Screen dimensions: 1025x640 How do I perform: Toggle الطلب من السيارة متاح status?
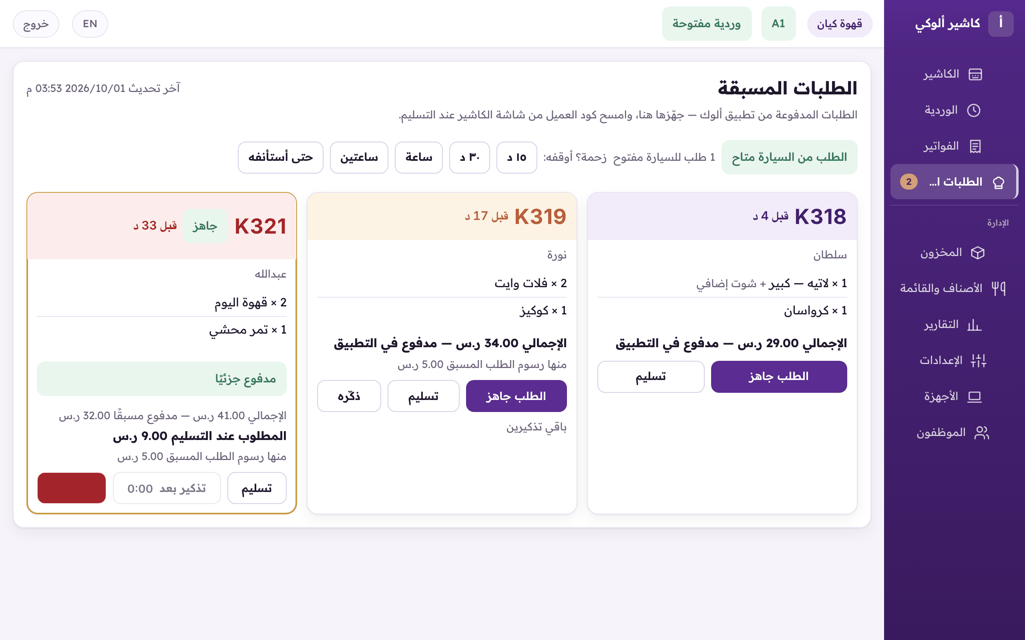[789, 157]
